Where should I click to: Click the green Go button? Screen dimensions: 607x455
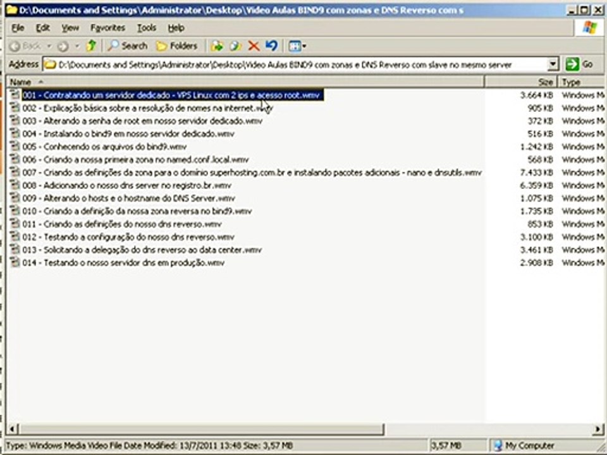(580, 64)
